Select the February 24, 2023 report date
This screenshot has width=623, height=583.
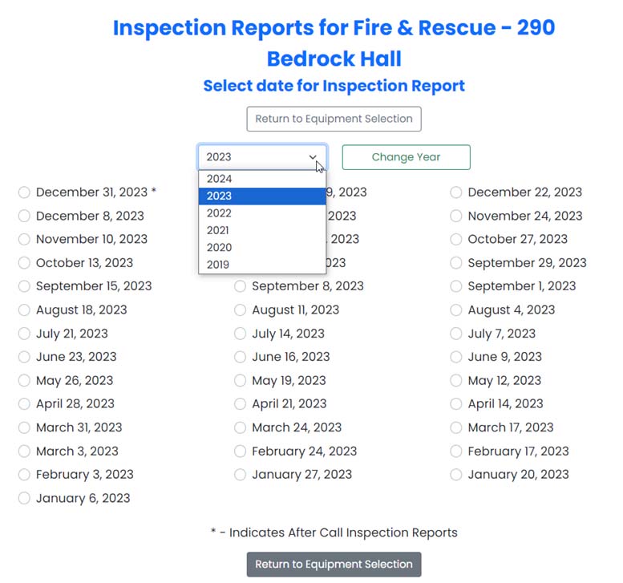point(241,451)
